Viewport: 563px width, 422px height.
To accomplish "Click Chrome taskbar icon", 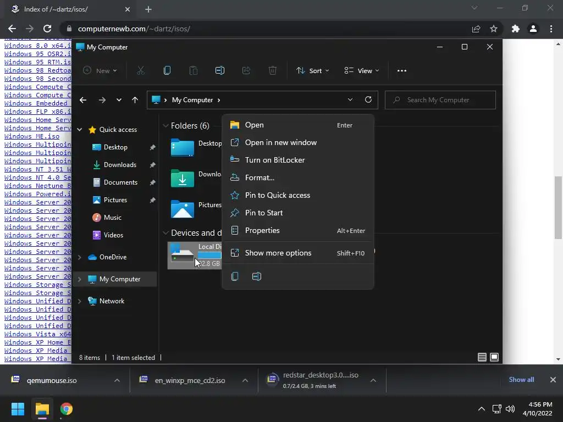I will pyautogui.click(x=67, y=409).
